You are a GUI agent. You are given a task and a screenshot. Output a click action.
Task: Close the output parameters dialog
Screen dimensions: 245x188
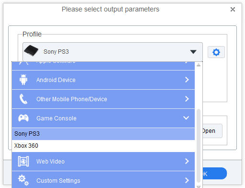click(233, 10)
